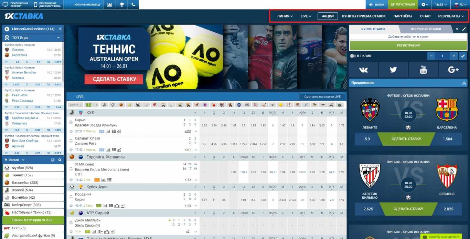
Task: Open statistics chart icon for the Барыс match
Action: coord(108,132)
